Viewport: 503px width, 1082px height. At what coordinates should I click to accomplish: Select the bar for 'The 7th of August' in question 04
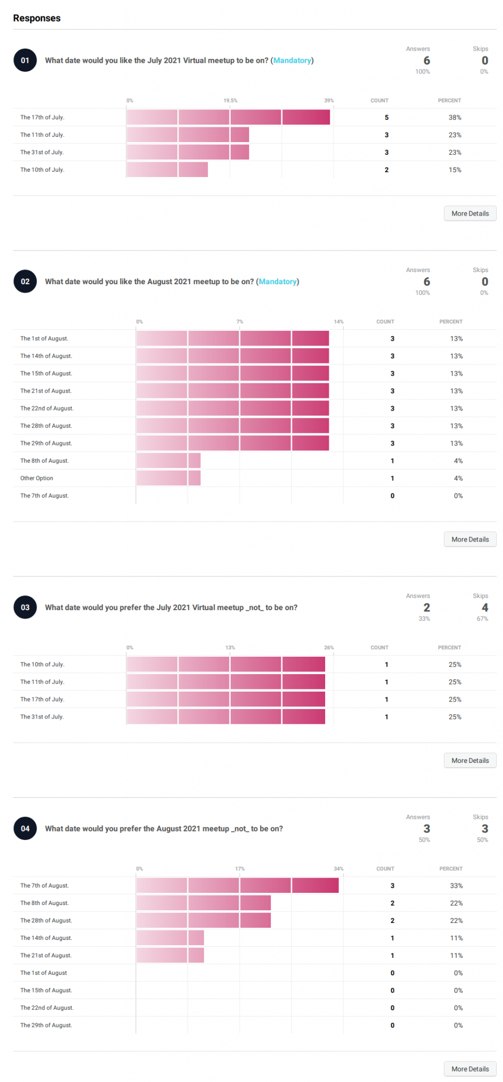point(238,885)
